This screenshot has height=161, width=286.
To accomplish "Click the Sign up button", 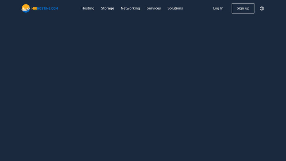I will tap(243, 9).
